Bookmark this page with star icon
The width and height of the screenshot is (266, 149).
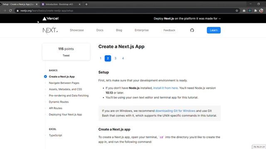pos(236,11)
